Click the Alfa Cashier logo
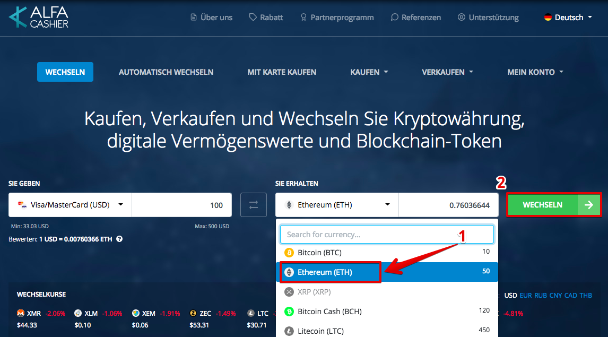This screenshot has height=337, width=608. click(38, 17)
